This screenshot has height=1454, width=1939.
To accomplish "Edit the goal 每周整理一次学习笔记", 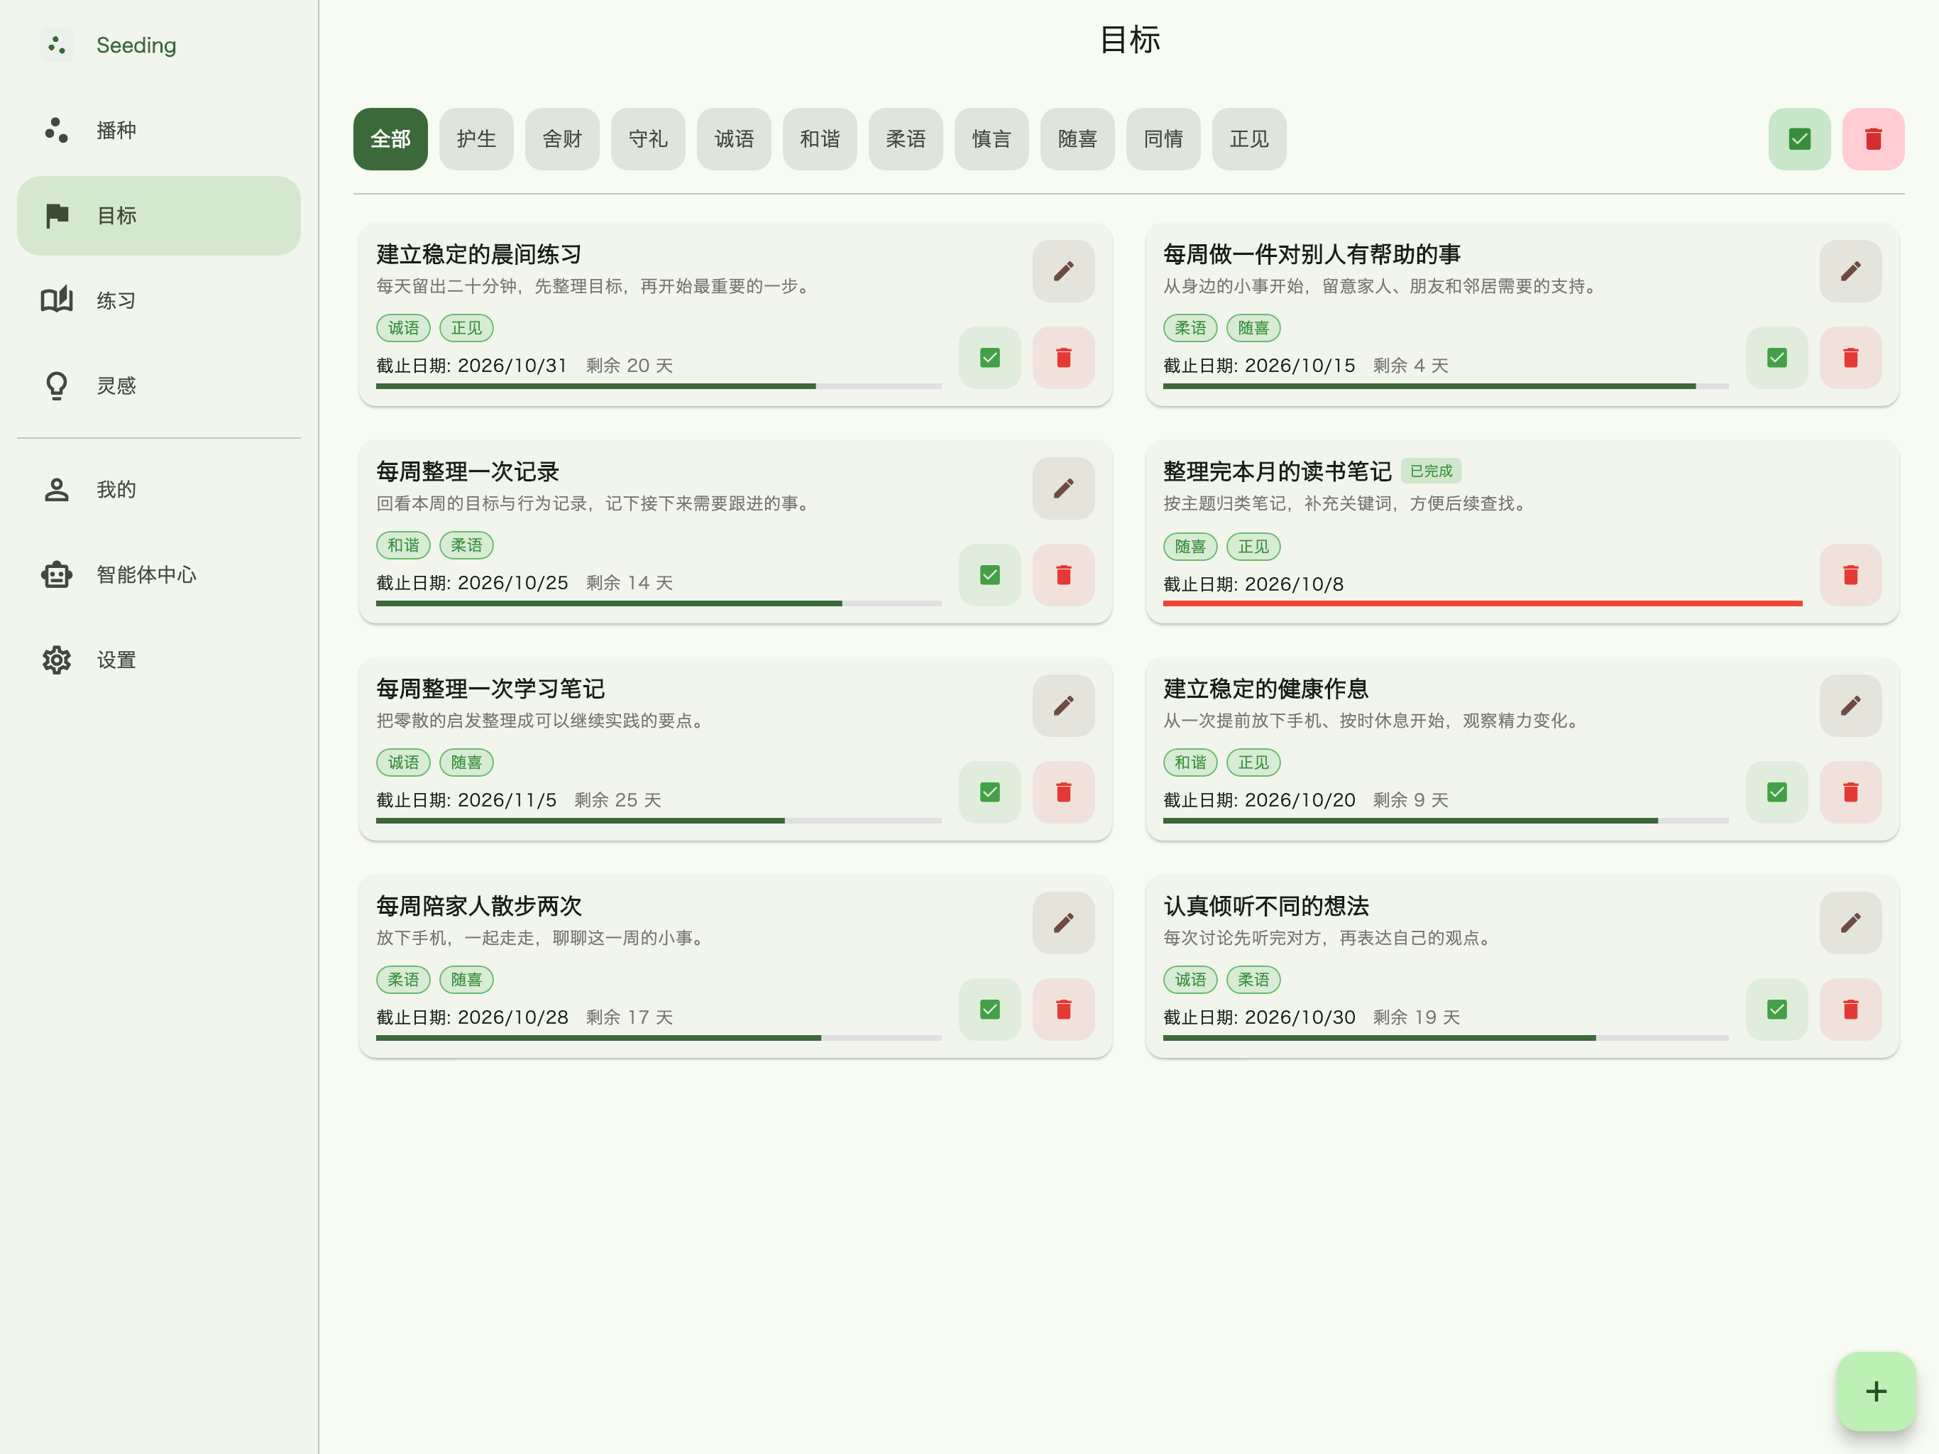I will pos(1062,706).
